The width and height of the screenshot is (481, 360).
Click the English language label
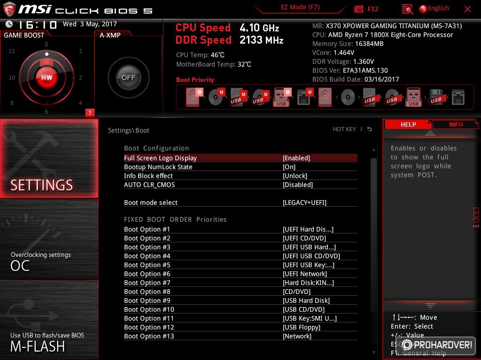pyautogui.click(x=438, y=8)
